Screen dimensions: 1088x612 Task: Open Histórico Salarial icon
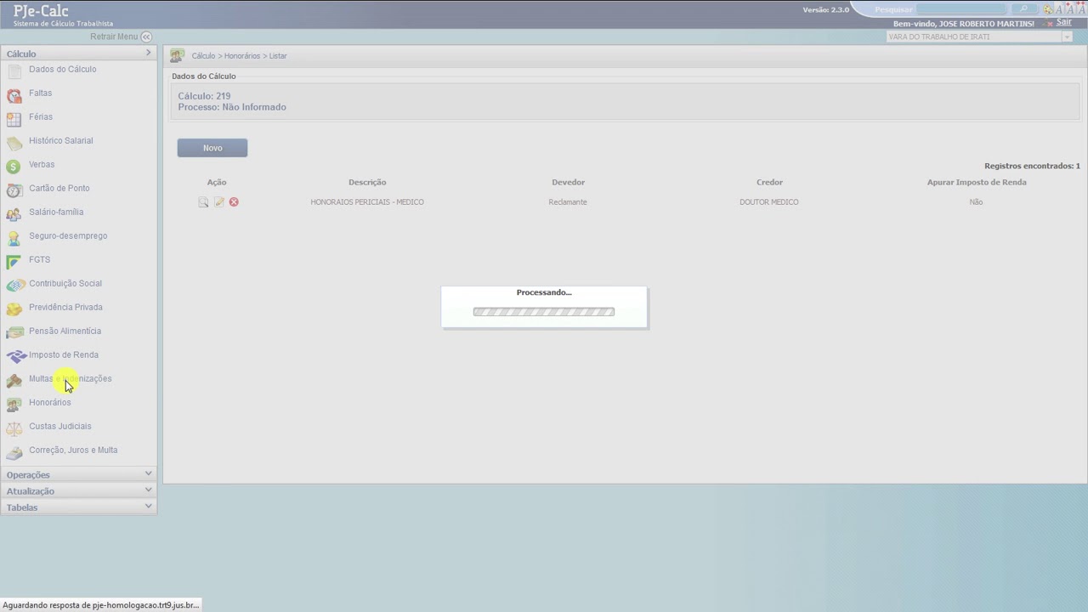(14, 144)
